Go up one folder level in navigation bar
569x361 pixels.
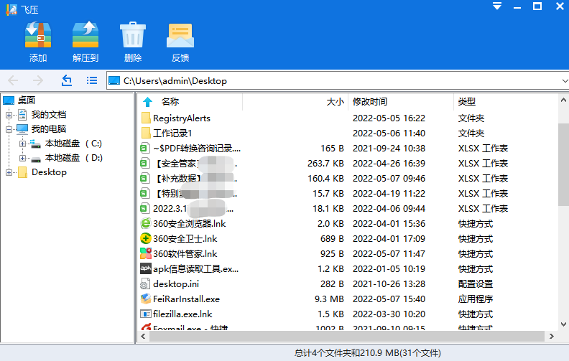click(x=67, y=80)
